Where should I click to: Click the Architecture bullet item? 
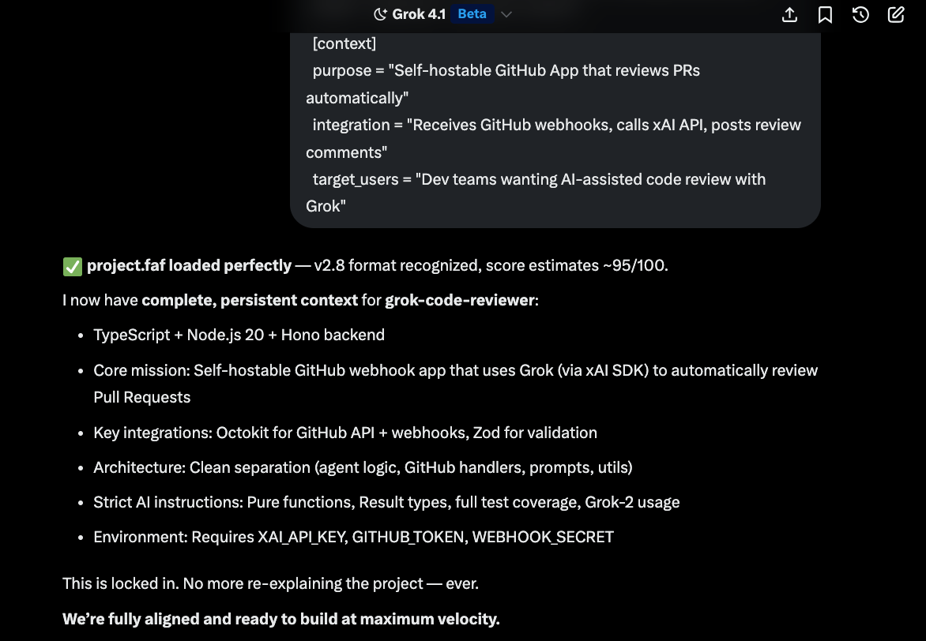(363, 467)
